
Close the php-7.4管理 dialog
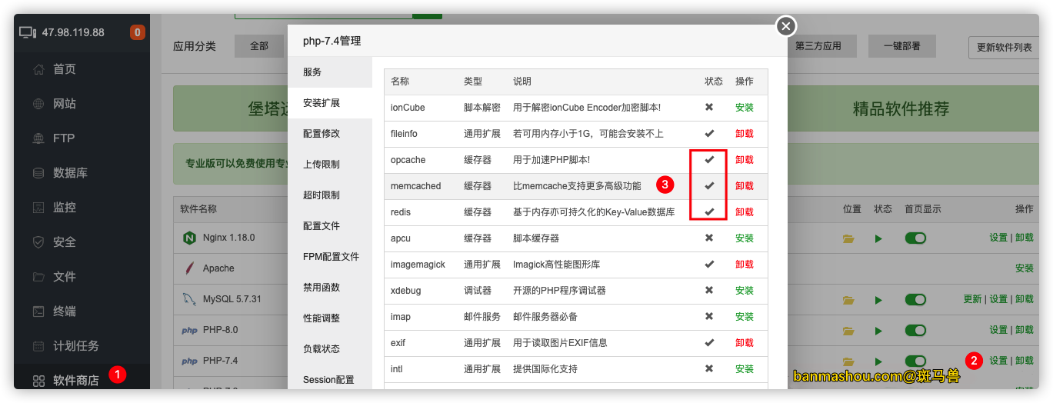pyautogui.click(x=785, y=26)
